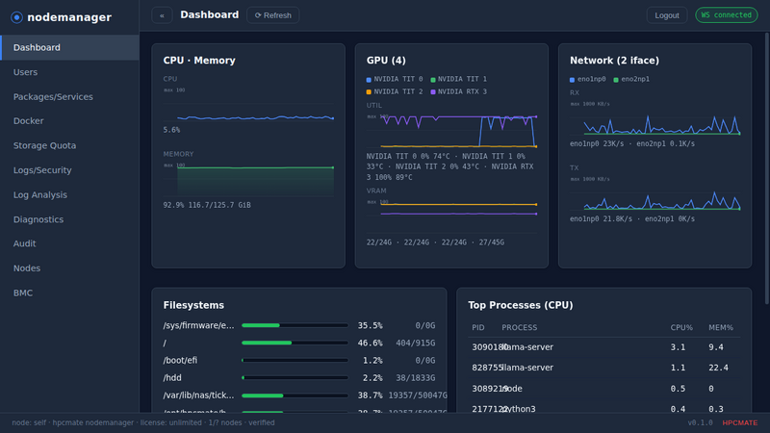Screen dimensions: 770x433
Task: Go to Logs/Security
Action: pos(69,170)
